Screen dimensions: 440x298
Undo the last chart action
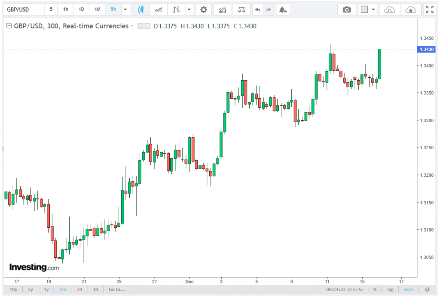257,9
